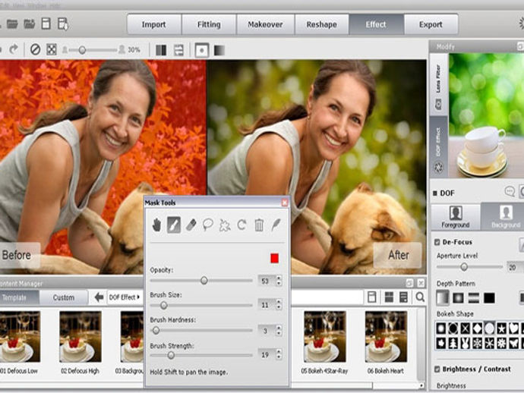Close the Mask Tools dialog
Image resolution: width=524 pixels, height=393 pixels.
pos(285,203)
